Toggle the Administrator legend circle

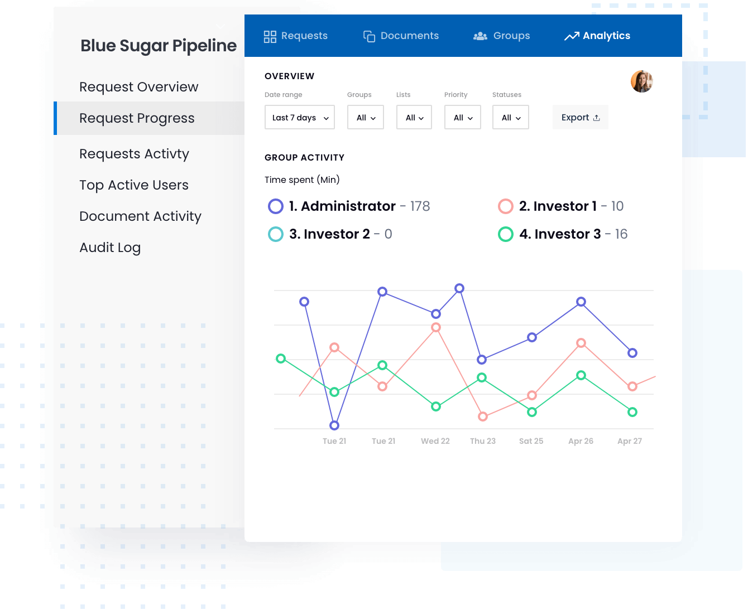tap(276, 206)
